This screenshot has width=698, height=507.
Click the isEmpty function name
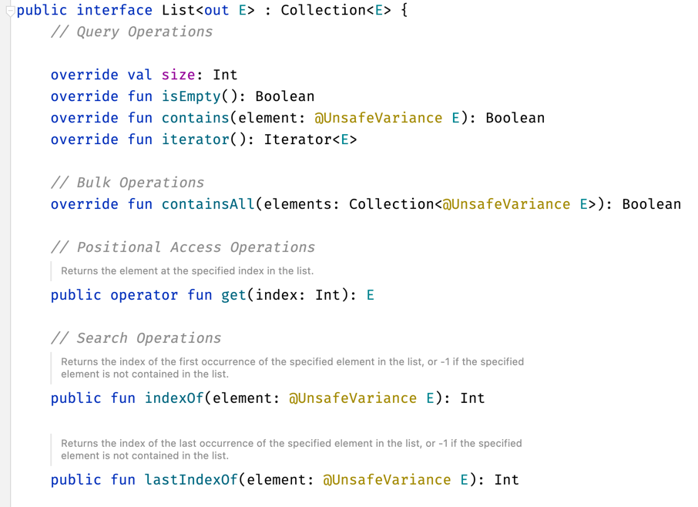pyautogui.click(x=191, y=96)
